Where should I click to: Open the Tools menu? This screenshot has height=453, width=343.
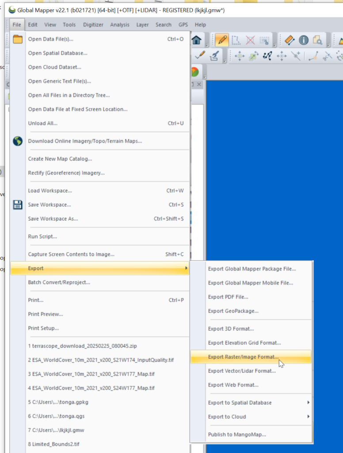coord(69,25)
